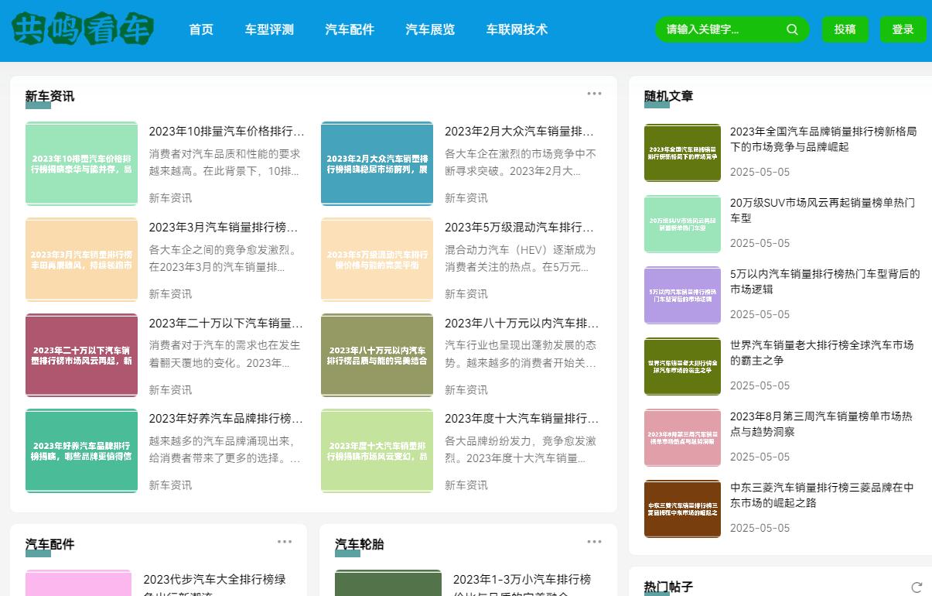932x596 pixels.
Task: Open the 车型评测 menu item
Action: pyautogui.click(x=269, y=29)
